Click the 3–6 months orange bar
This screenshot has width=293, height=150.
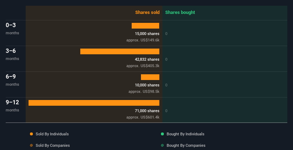(x=120, y=51)
